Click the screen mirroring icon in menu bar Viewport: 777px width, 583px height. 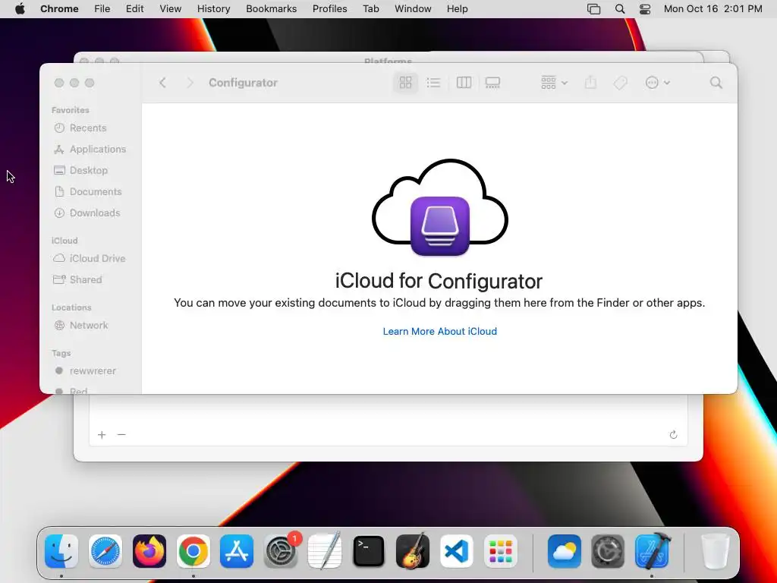coord(593,9)
